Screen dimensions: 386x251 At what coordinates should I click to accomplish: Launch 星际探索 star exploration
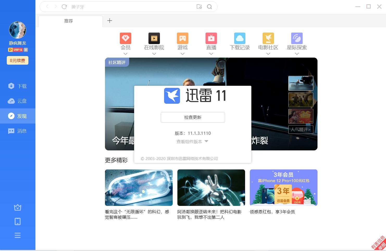pyautogui.click(x=297, y=42)
